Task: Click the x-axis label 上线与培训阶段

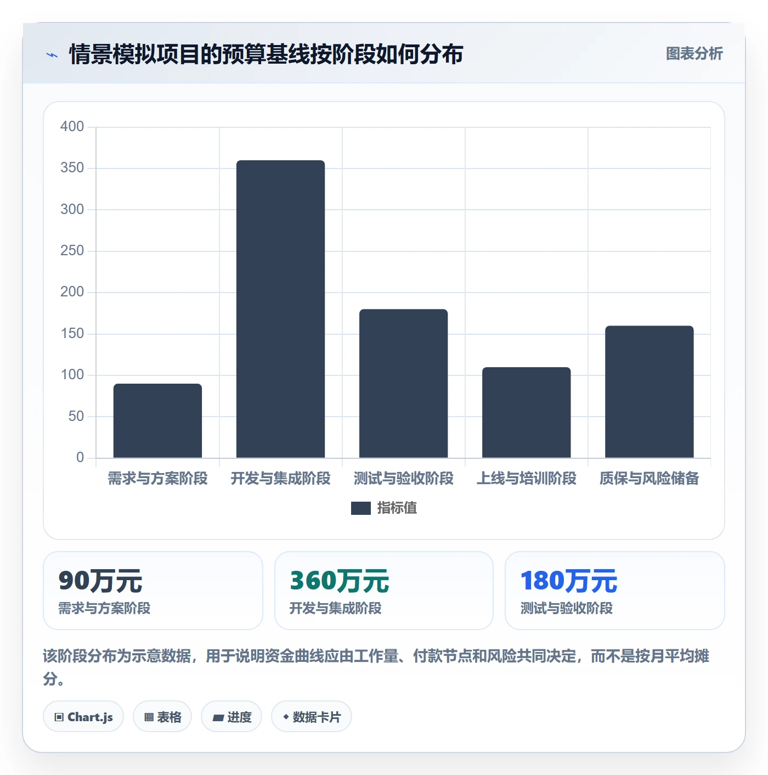Action: tap(527, 479)
